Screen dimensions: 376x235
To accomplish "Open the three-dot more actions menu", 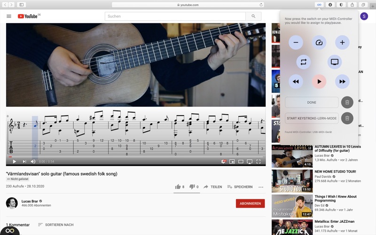I will tap(261, 187).
